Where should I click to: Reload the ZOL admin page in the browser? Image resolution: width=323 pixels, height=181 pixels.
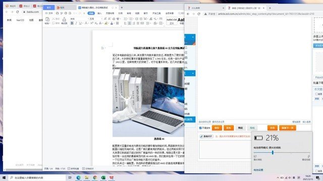pyautogui.click(x=199, y=14)
